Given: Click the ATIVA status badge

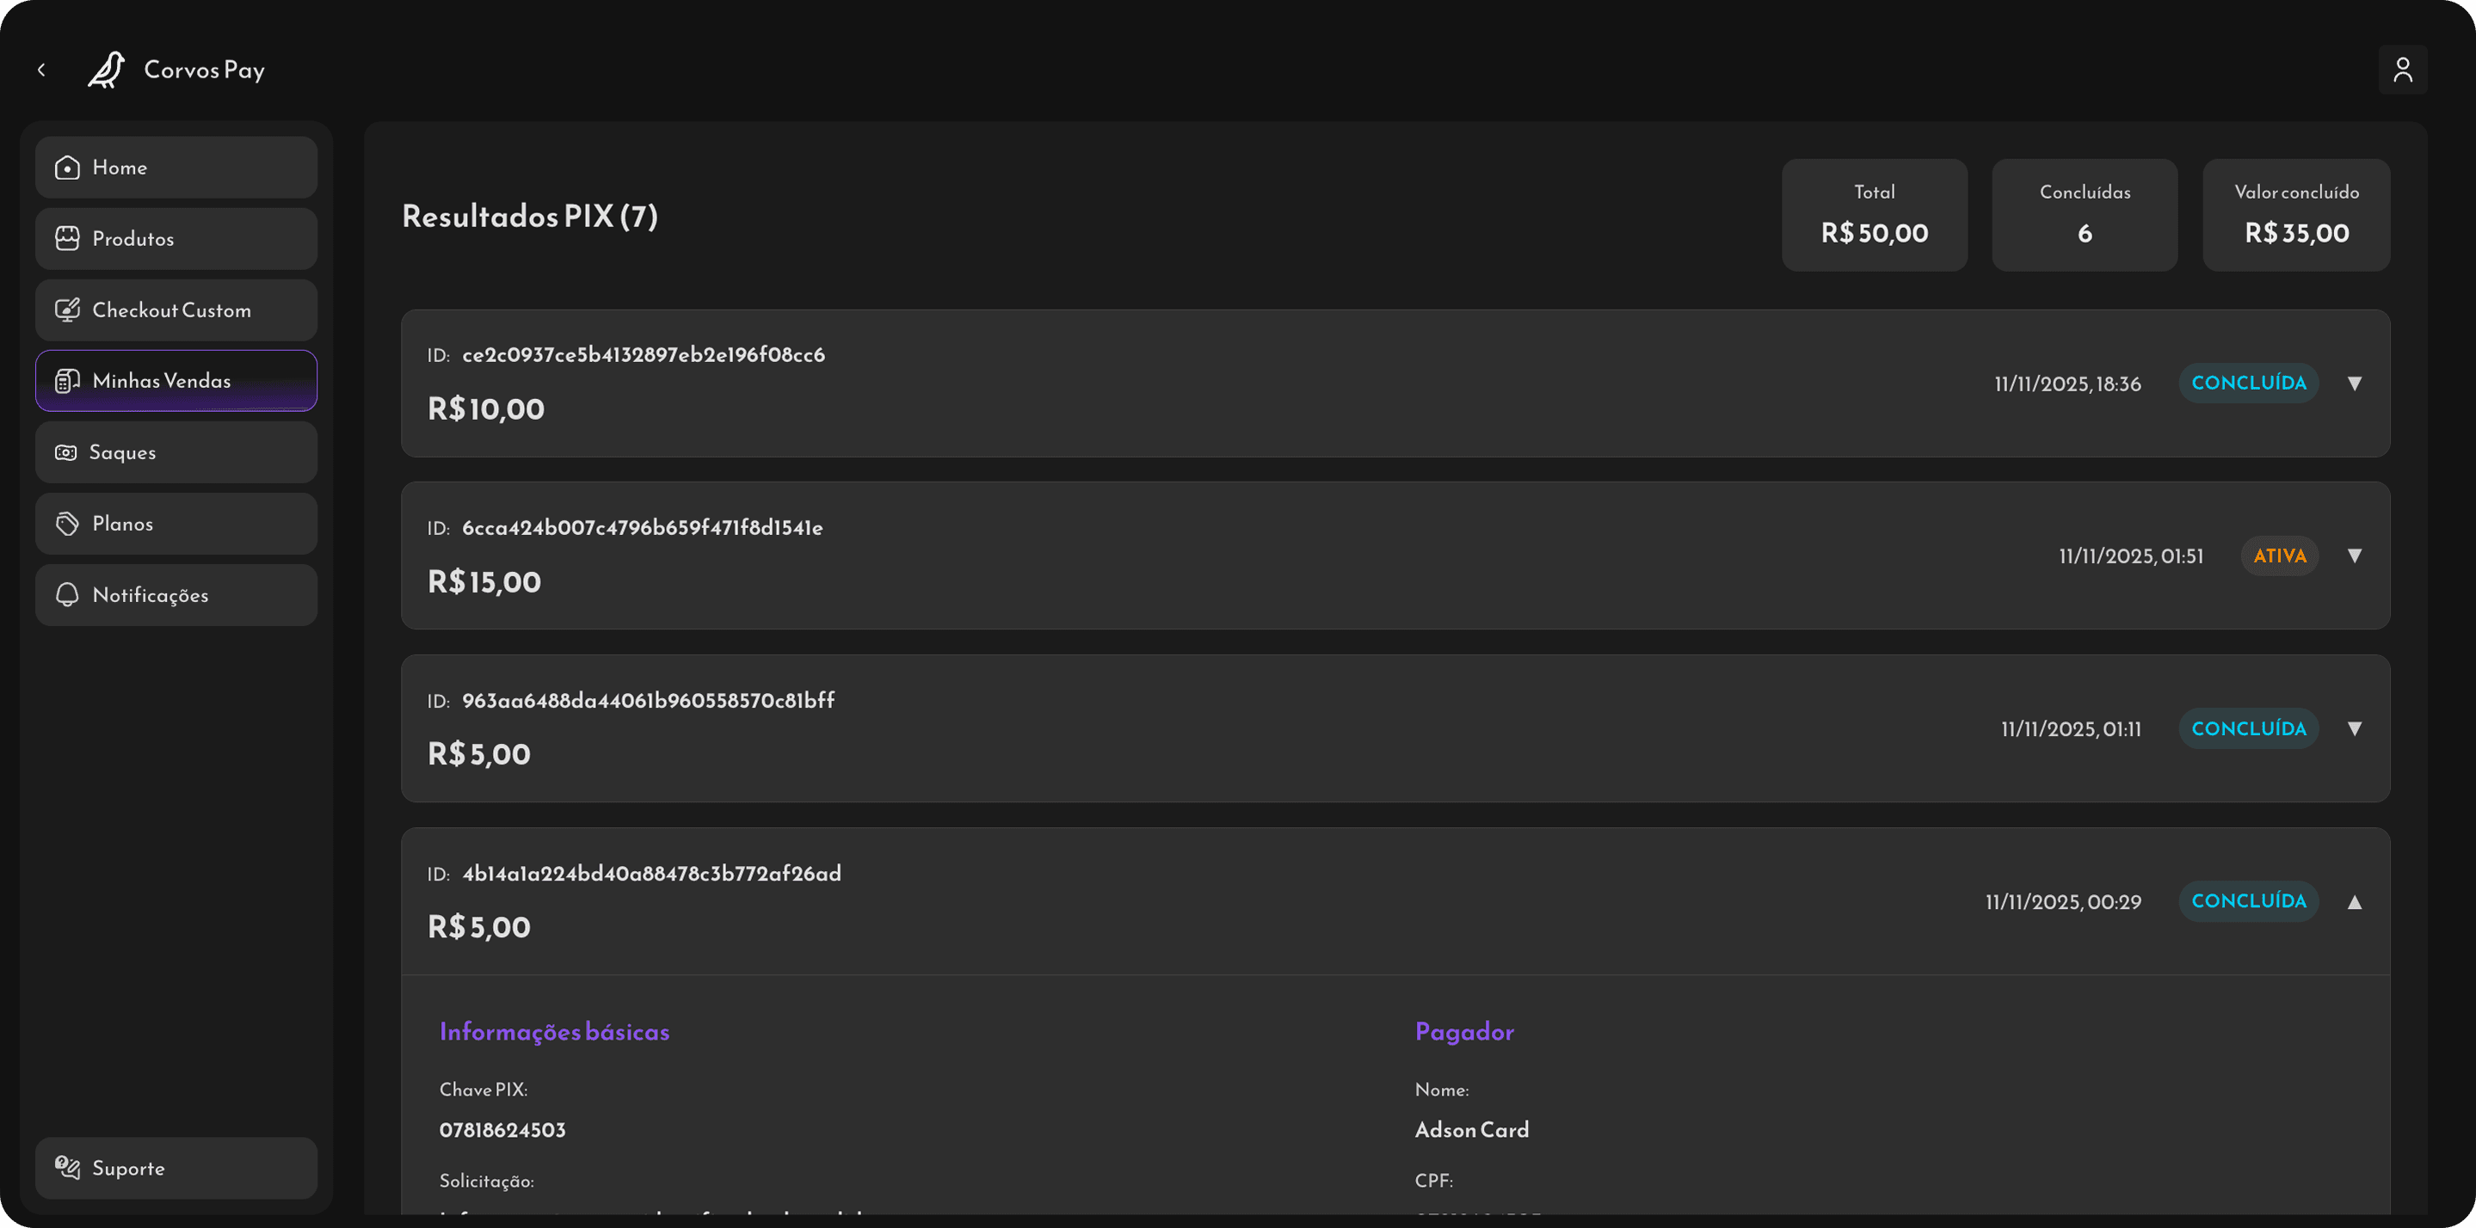Looking at the screenshot, I should click(x=2279, y=556).
